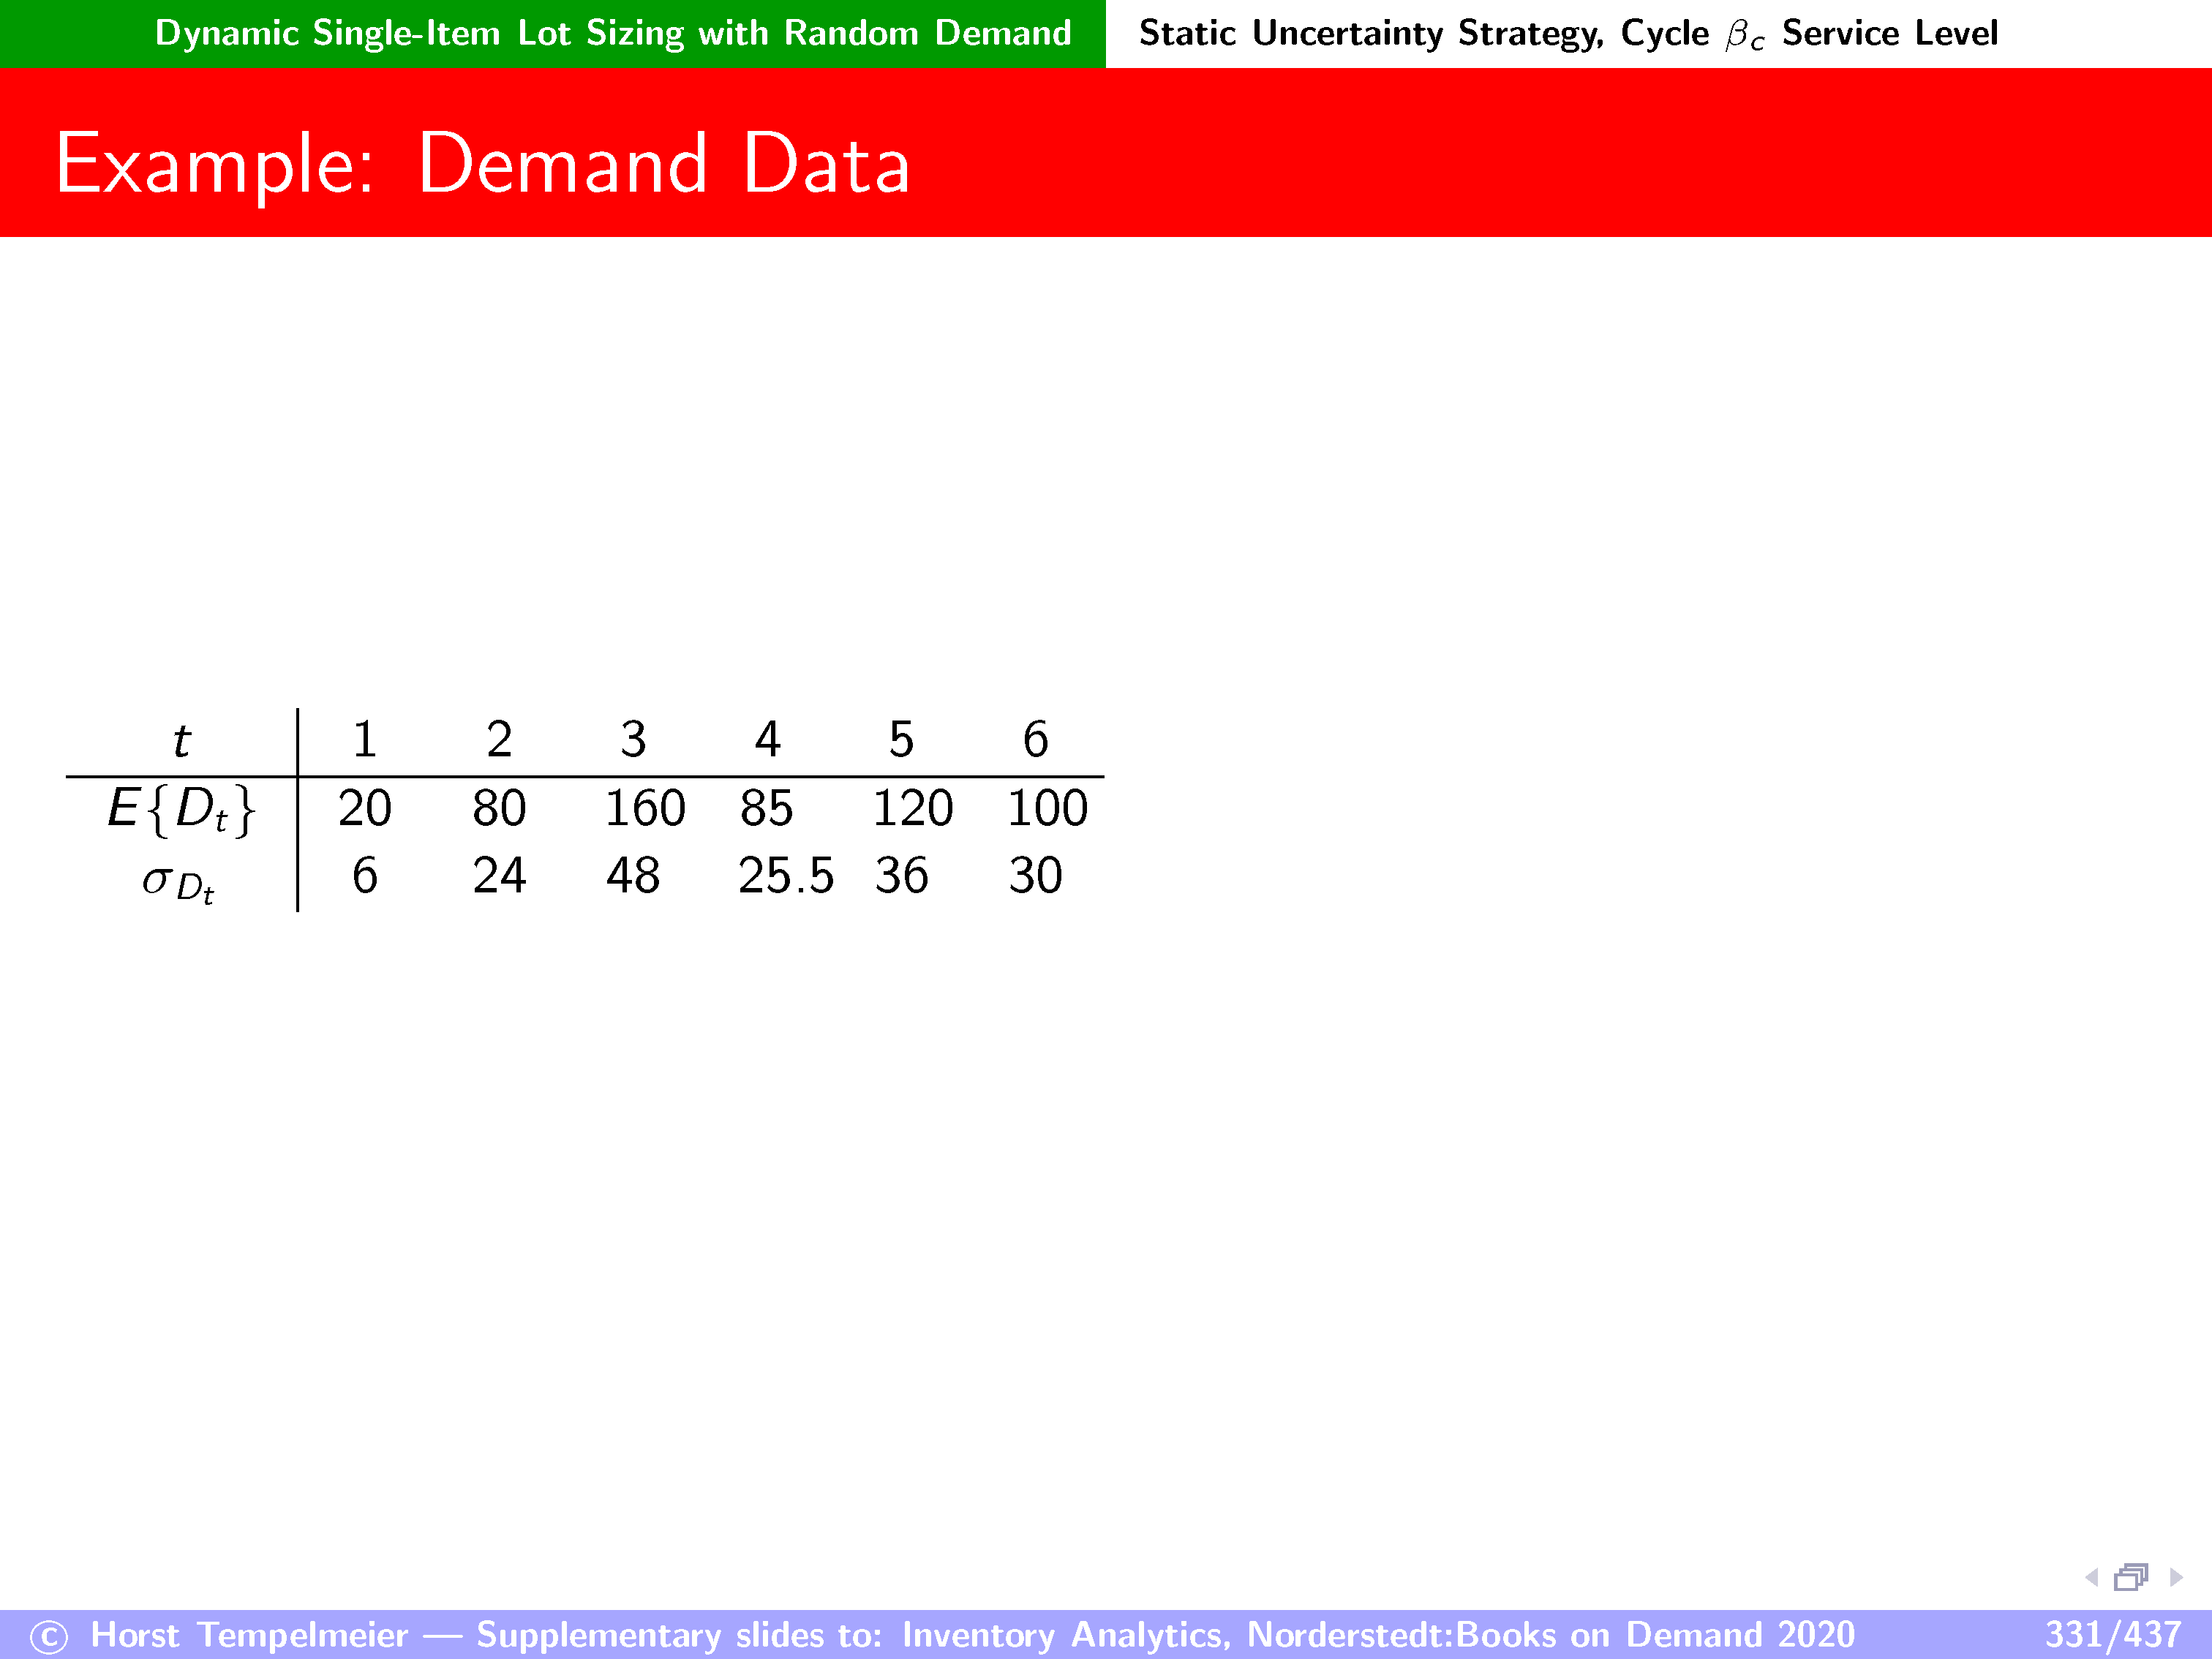Open 'Dynamic Single-Item Lot Sizing' section link
Screen dimensions: 2212x1659
pos(612,33)
